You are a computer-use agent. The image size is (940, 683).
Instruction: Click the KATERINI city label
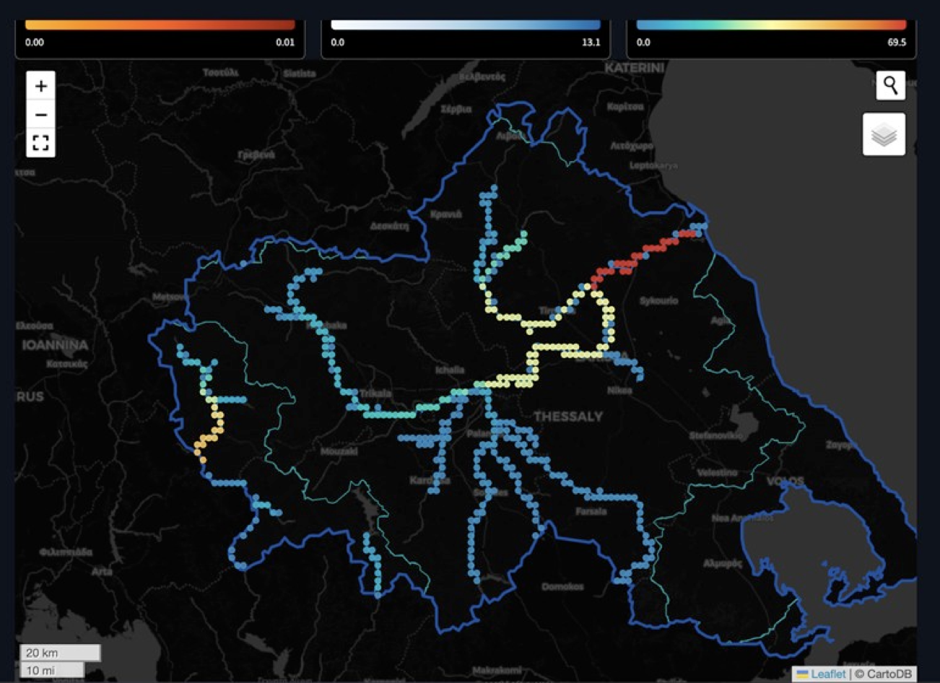click(x=634, y=68)
